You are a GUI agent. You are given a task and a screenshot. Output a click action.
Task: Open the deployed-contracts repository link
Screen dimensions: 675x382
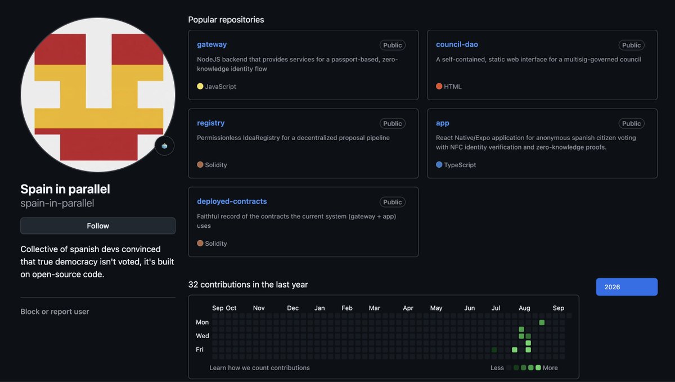(x=232, y=201)
